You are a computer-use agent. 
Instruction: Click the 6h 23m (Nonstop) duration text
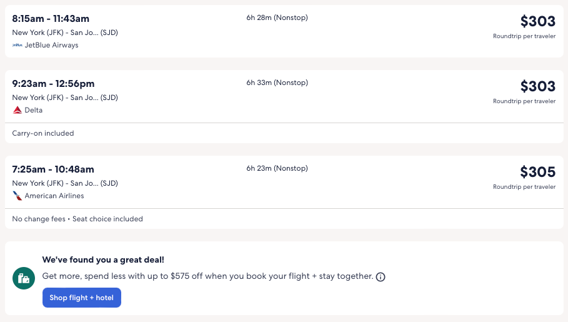(x=277, y=168)
